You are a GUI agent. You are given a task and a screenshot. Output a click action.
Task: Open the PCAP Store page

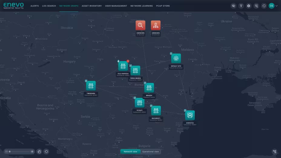[163, 6]
